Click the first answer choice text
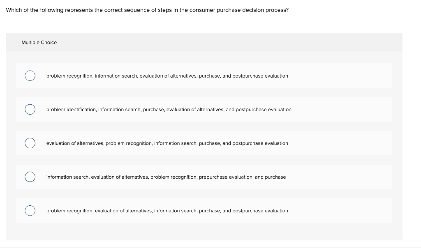Screen dimensions: 421x248 coord(167,76)
